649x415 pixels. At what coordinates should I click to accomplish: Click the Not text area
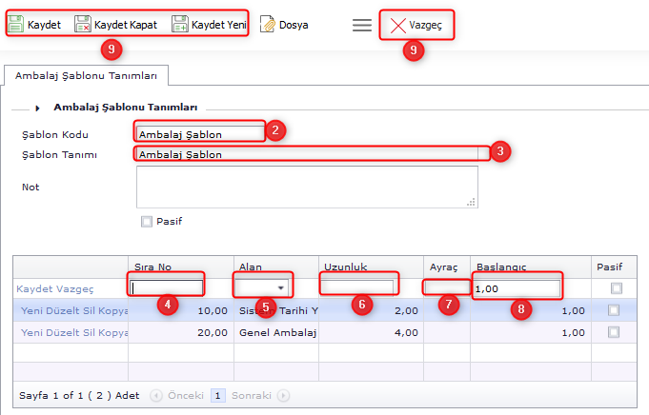[x=306, y=187]
